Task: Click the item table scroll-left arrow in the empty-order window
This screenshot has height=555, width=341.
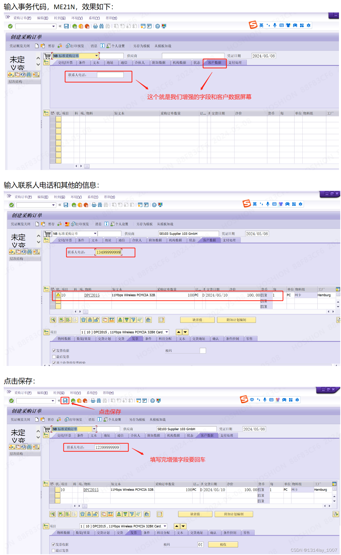Action: pos(76,166)
